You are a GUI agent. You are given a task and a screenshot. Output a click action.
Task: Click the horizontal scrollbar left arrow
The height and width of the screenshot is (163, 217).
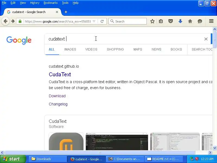click(2, 153)
